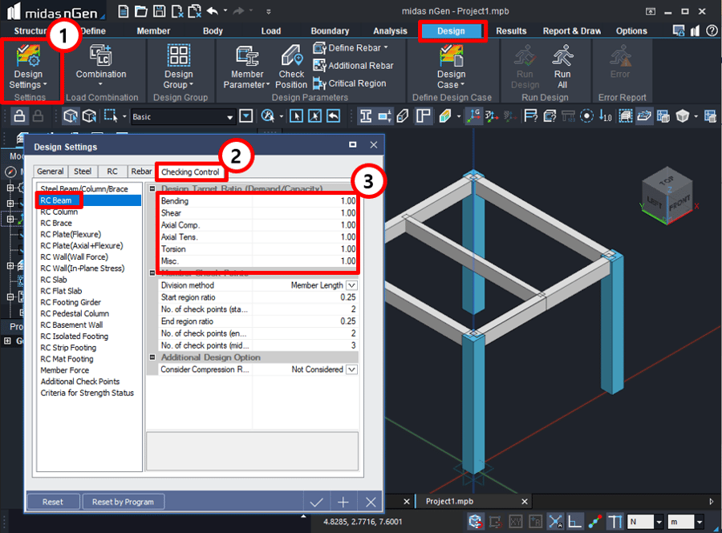
Task: Open Critical Region option
Action: coord(350,83)
